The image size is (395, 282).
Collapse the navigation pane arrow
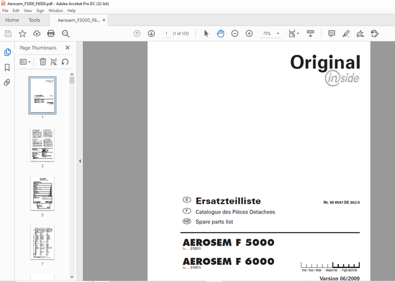point(80,161)
